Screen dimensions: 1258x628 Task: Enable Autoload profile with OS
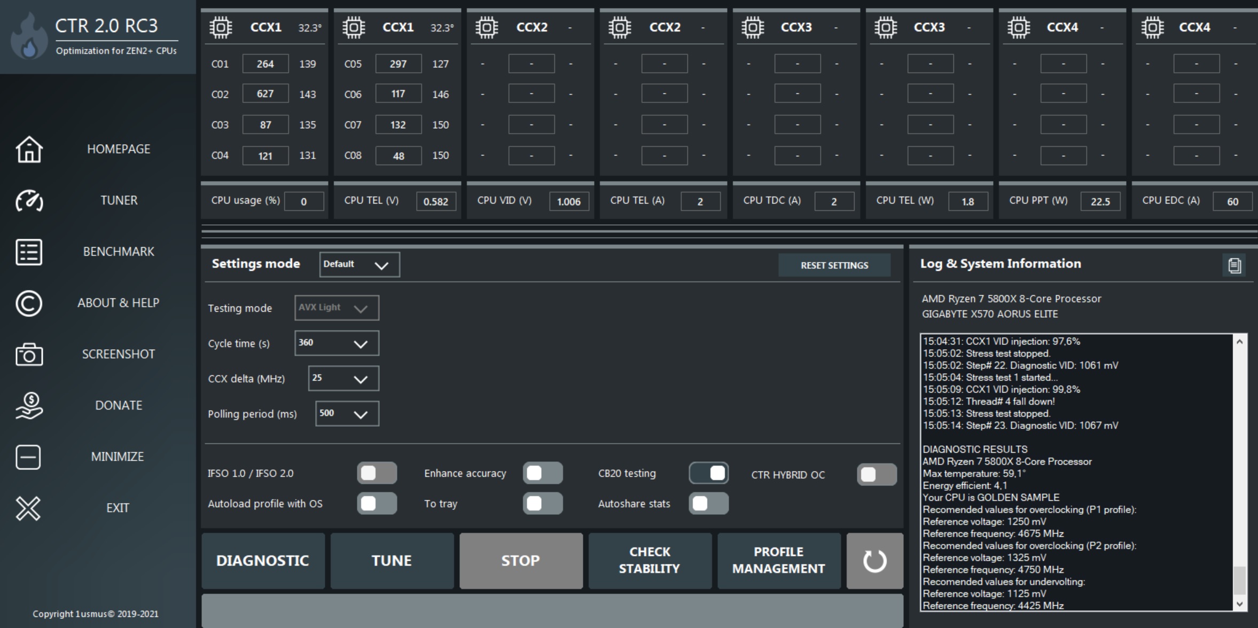tap(377, 504)
